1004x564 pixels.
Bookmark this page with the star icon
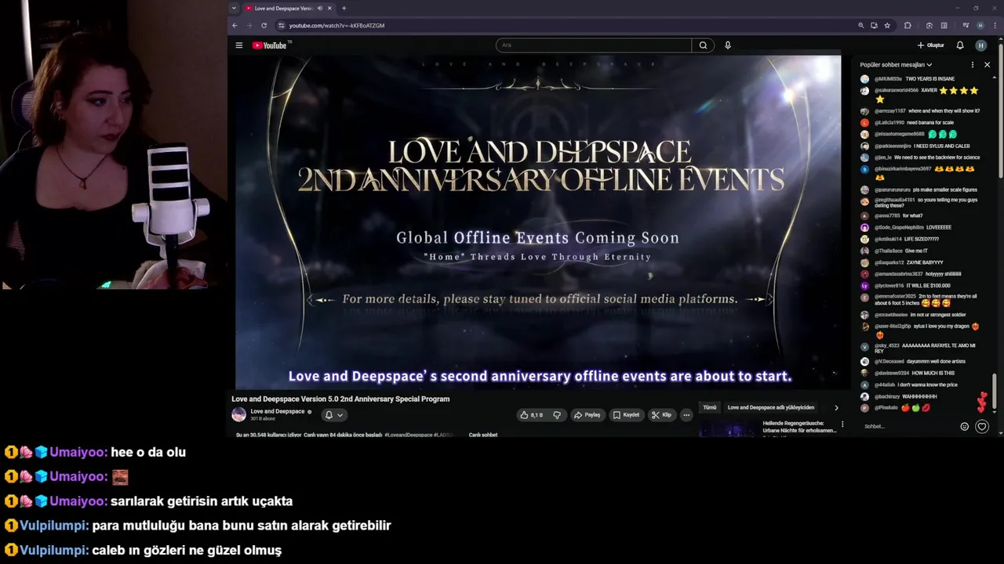[x=887, y=25]
